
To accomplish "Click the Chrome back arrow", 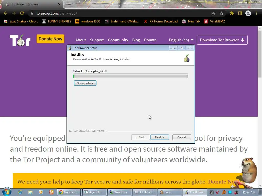I will 6,13.
